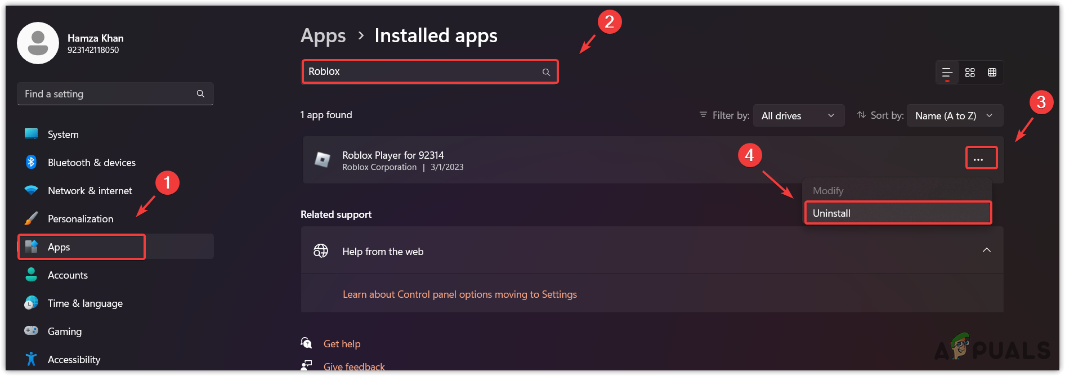The image size is (1065, 376).
Task: Click the Accessibility icon in sidebar
Action: tap(31, 359)
